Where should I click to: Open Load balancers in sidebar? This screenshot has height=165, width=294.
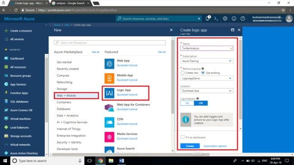click(19, 127)
